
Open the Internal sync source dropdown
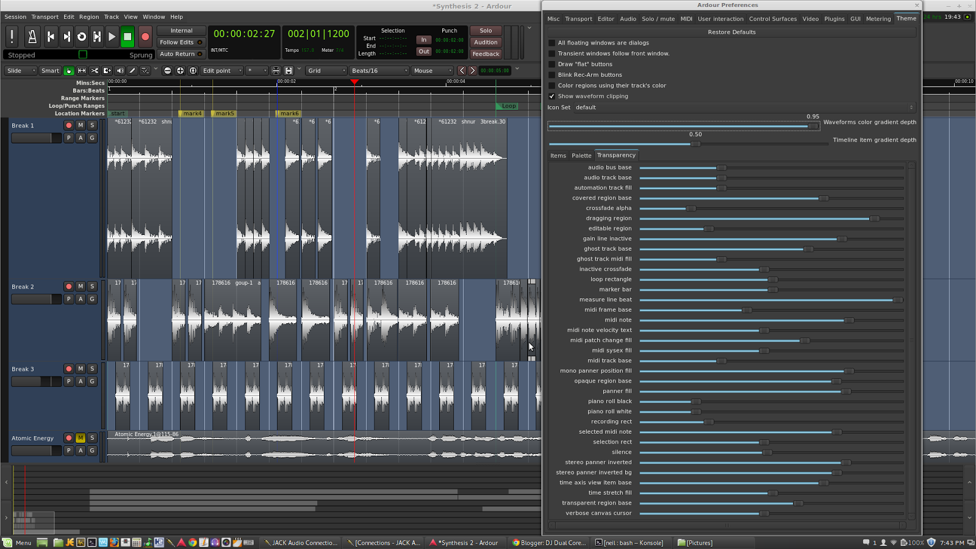181,30
